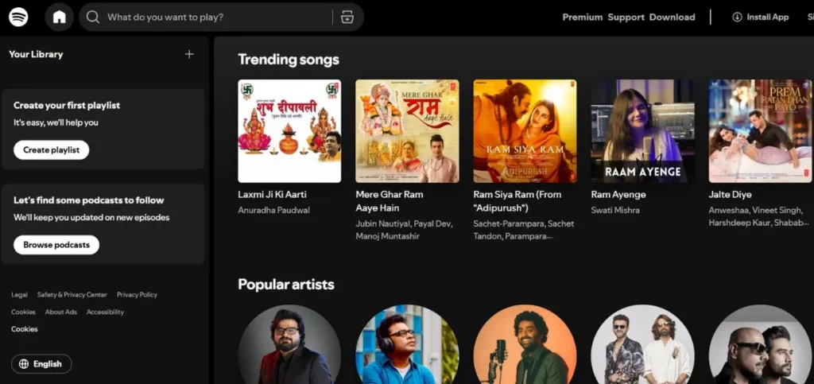Open the Laxmi Ji Ki Aarti cover art
Screen dimensions: 814x384
[289, 130]
